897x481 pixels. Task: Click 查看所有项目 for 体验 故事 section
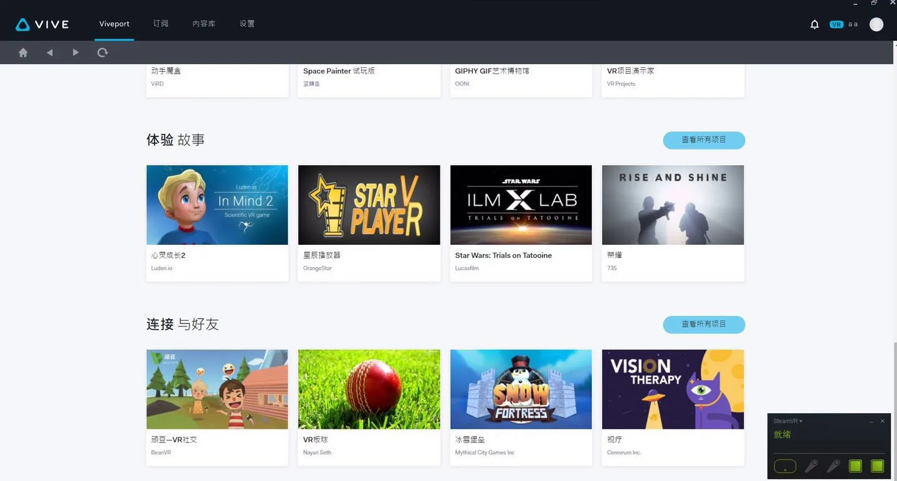pyautogui.click(x=704, y=140)
